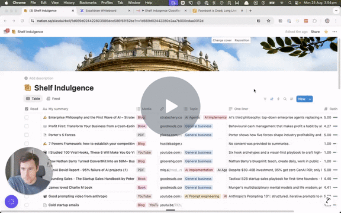This screenshot has height=213, width=341.
Task: Check Read box for Profit First row
Action: pyautogui.click(x=26, y=126)
